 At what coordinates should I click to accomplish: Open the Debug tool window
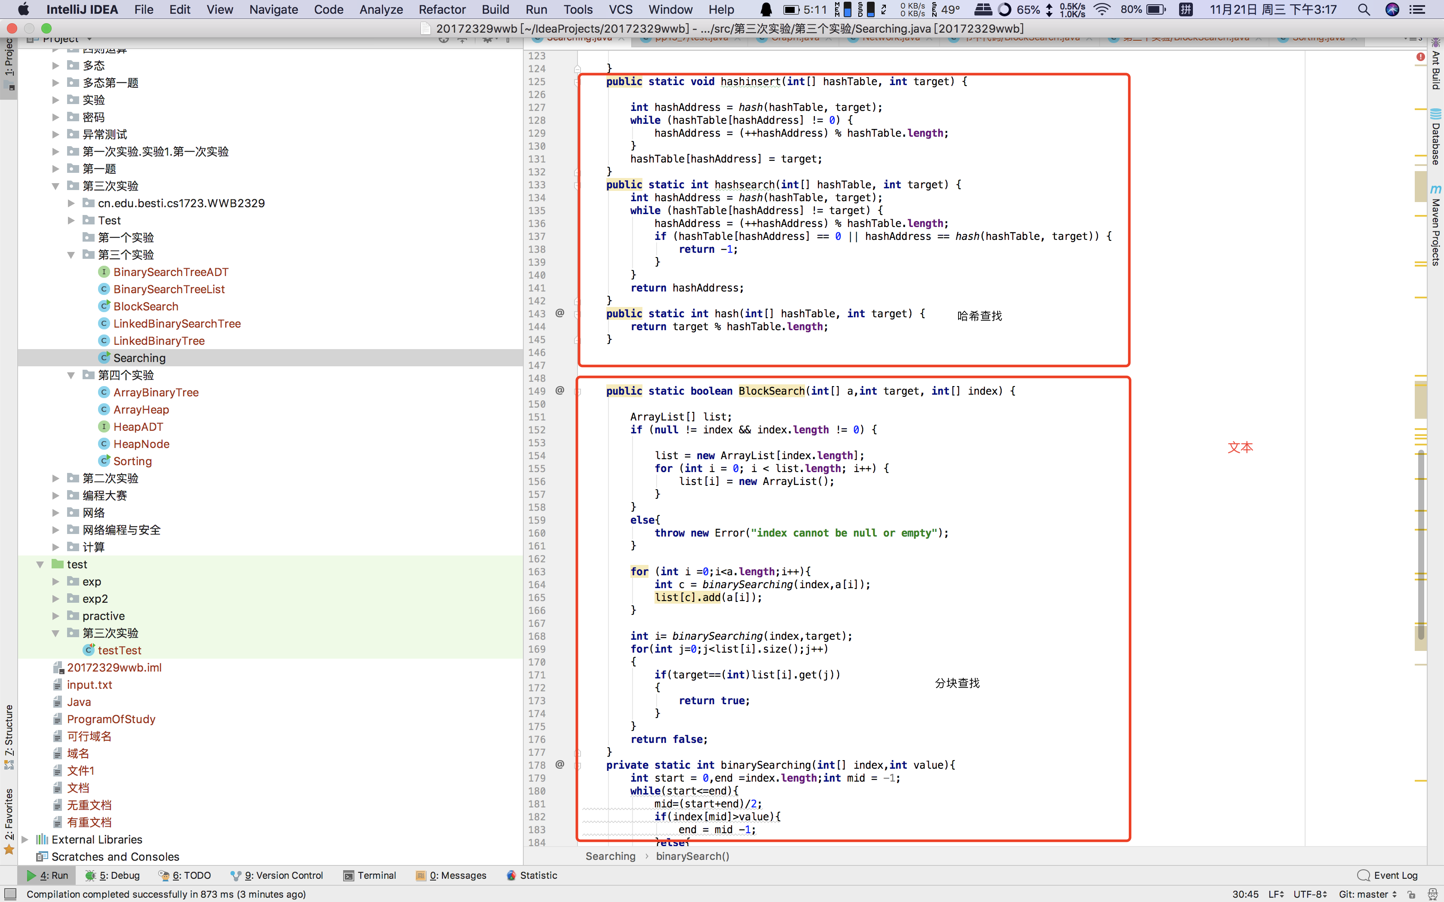(112, 875)
